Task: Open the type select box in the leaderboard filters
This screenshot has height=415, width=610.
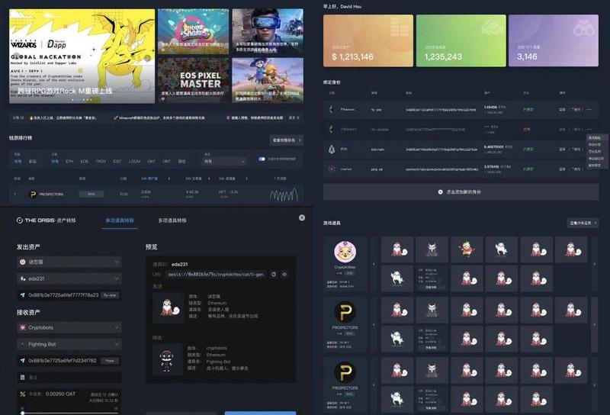Action: 224,161
